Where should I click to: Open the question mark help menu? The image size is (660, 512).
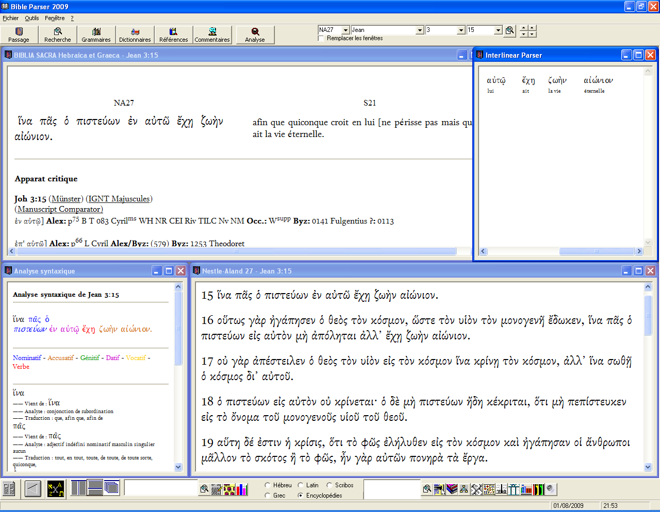click(x=72, y=18)
